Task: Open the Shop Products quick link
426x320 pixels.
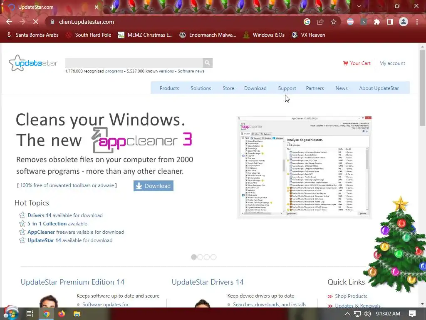Action: coord(351,296)
